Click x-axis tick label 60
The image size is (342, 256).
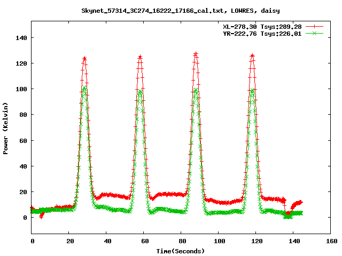145,241
